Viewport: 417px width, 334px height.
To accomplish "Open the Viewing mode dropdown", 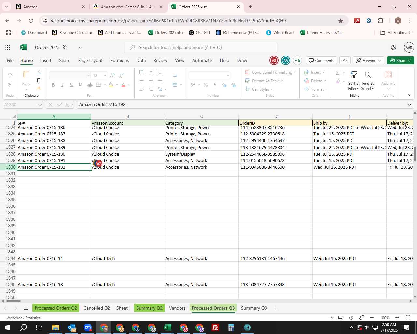I will (x=368, y=60).
